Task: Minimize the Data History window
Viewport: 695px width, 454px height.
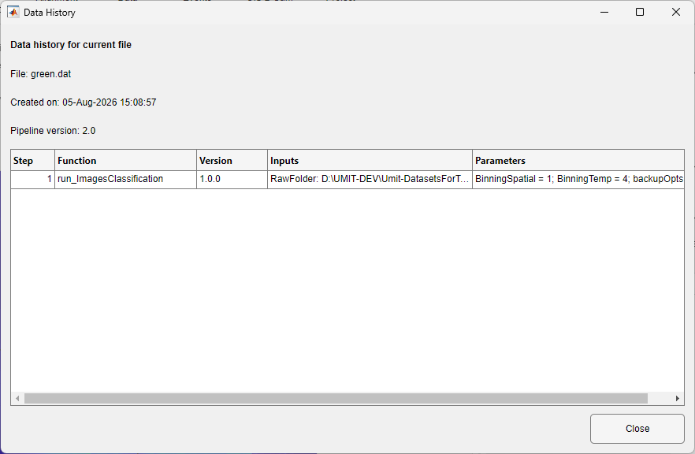Action: tap(604, 12)
